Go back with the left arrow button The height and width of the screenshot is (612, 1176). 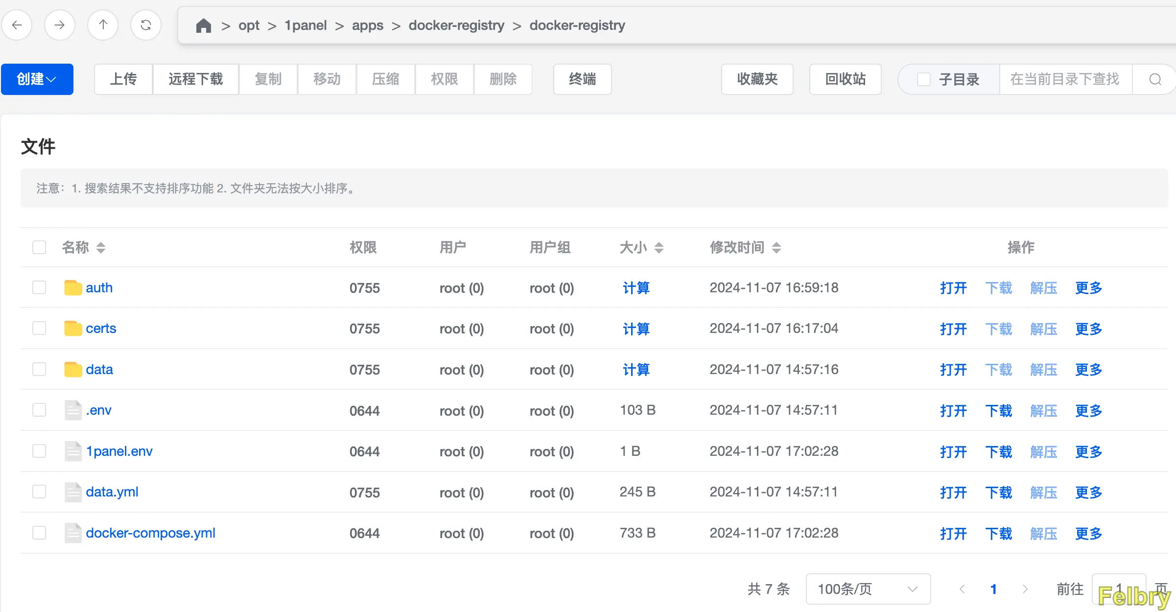(17, 25)
